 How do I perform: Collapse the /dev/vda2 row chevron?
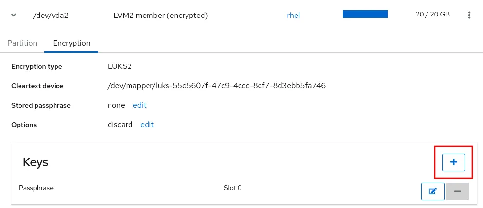click(x=14, y=15)
